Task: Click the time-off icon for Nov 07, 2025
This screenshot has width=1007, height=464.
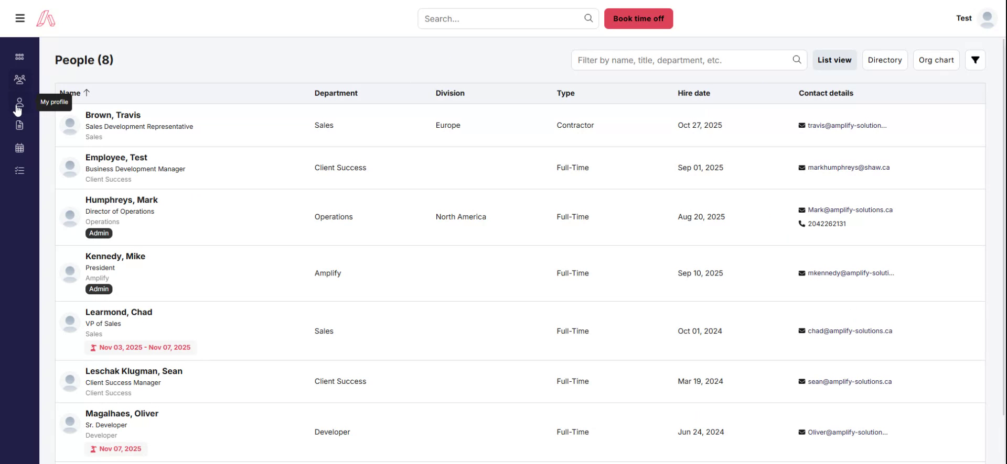Action: click(x=93, y=449)
